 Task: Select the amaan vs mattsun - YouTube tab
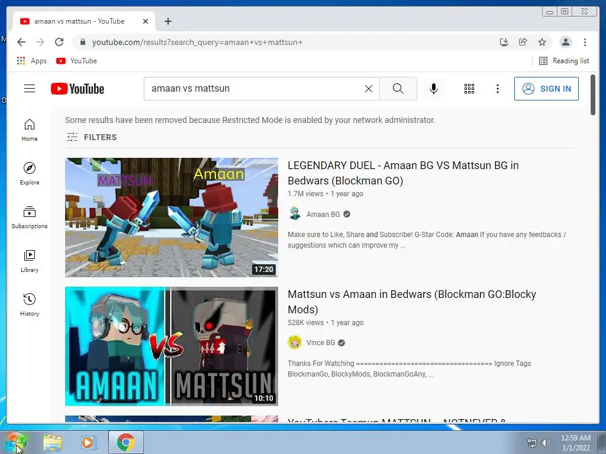(x=84, y=21)
